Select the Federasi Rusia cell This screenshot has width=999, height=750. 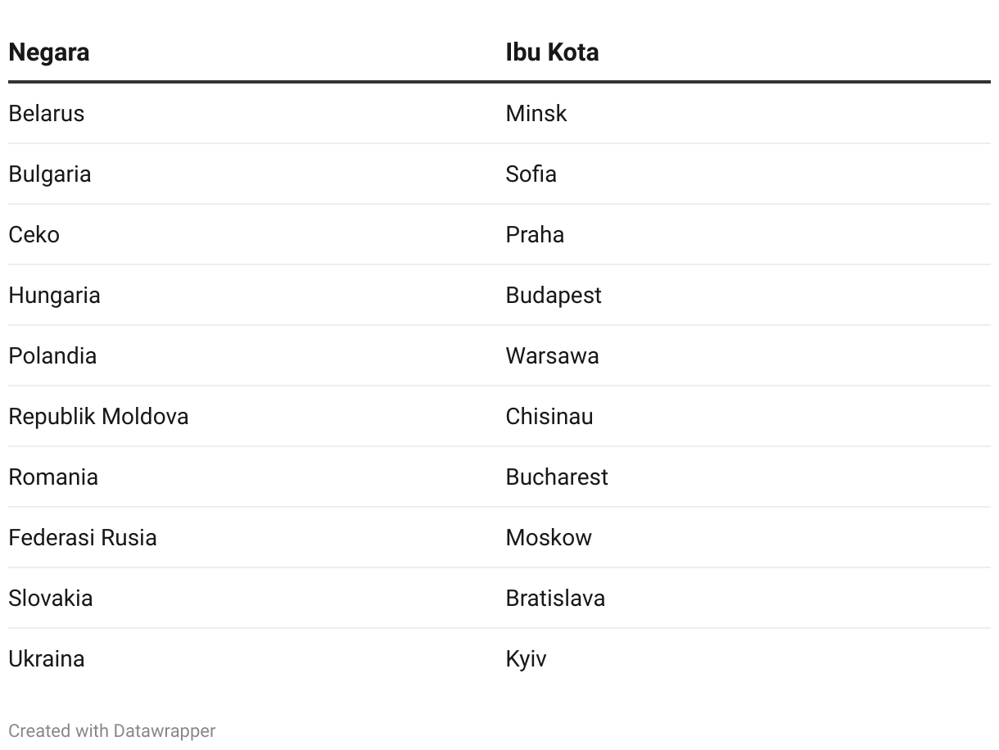point(83,537)
